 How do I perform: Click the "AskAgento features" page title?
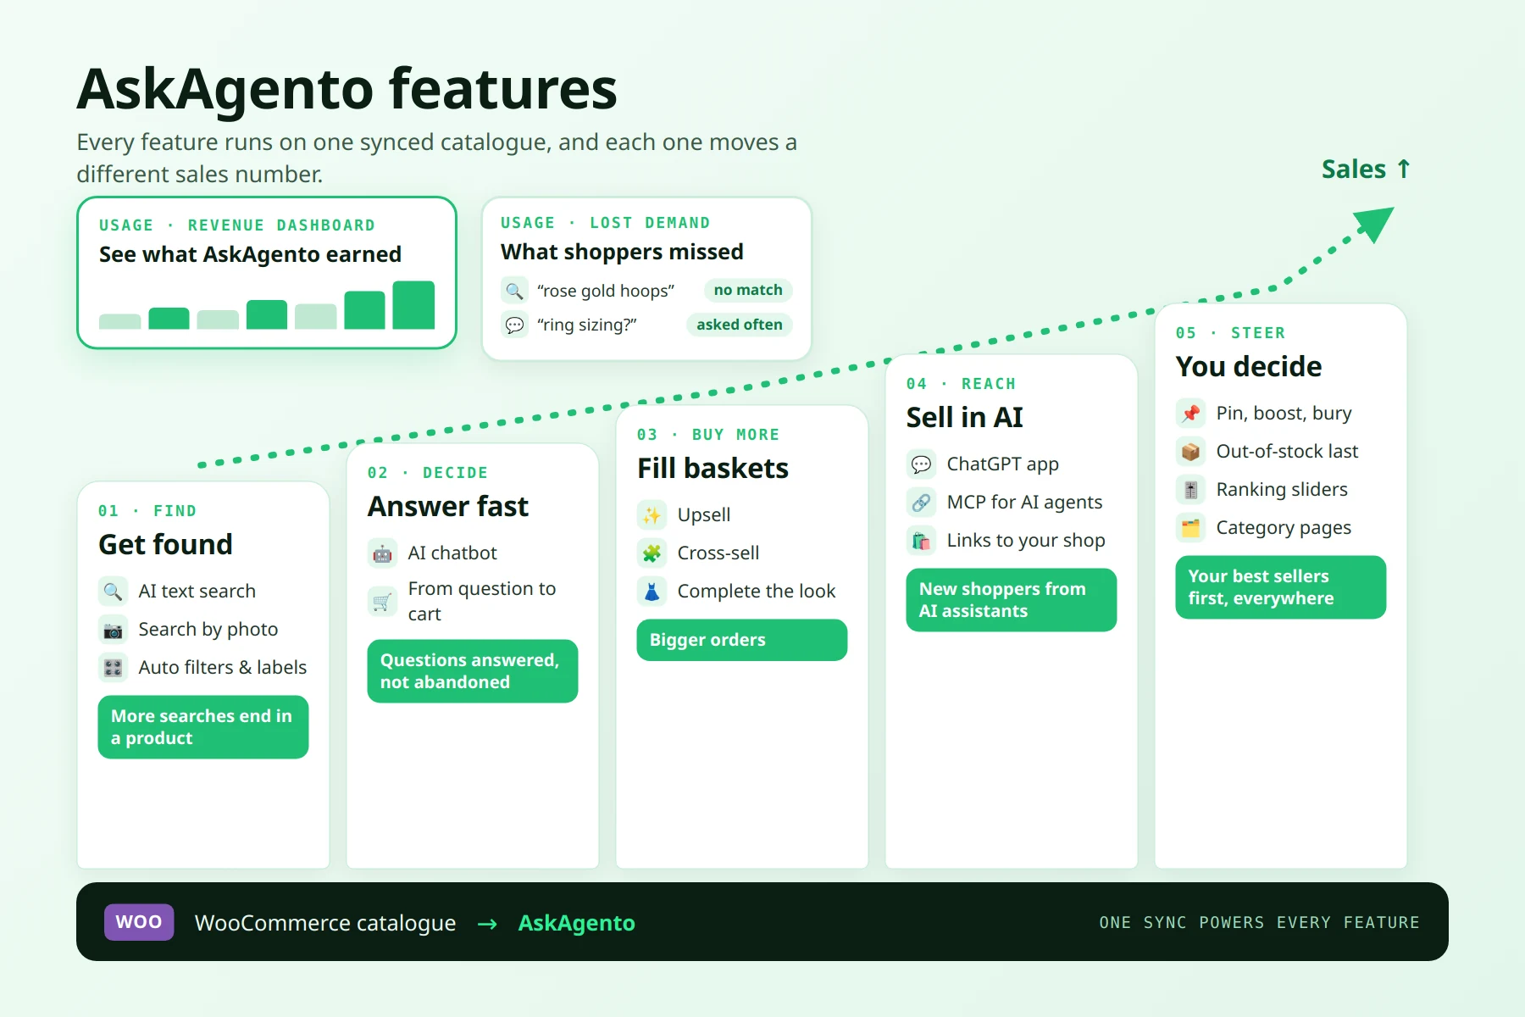[x=347, y=89]
